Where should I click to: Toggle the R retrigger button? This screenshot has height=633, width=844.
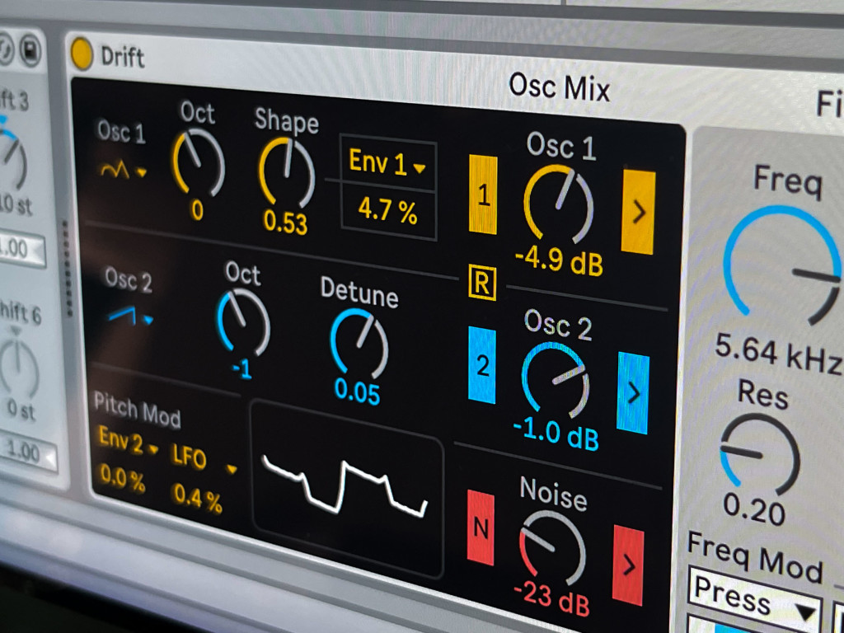pyautogui.click(x=481, y=284)
